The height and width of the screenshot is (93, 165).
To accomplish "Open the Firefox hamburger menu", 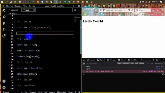I will coord(163,10).
